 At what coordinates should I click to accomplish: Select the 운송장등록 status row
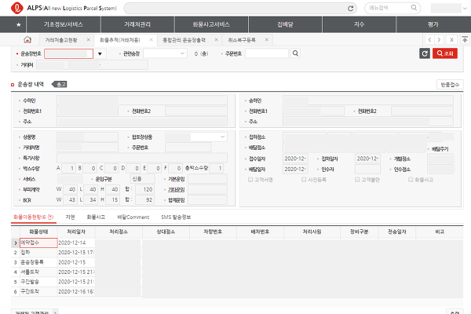coord(38,262)
